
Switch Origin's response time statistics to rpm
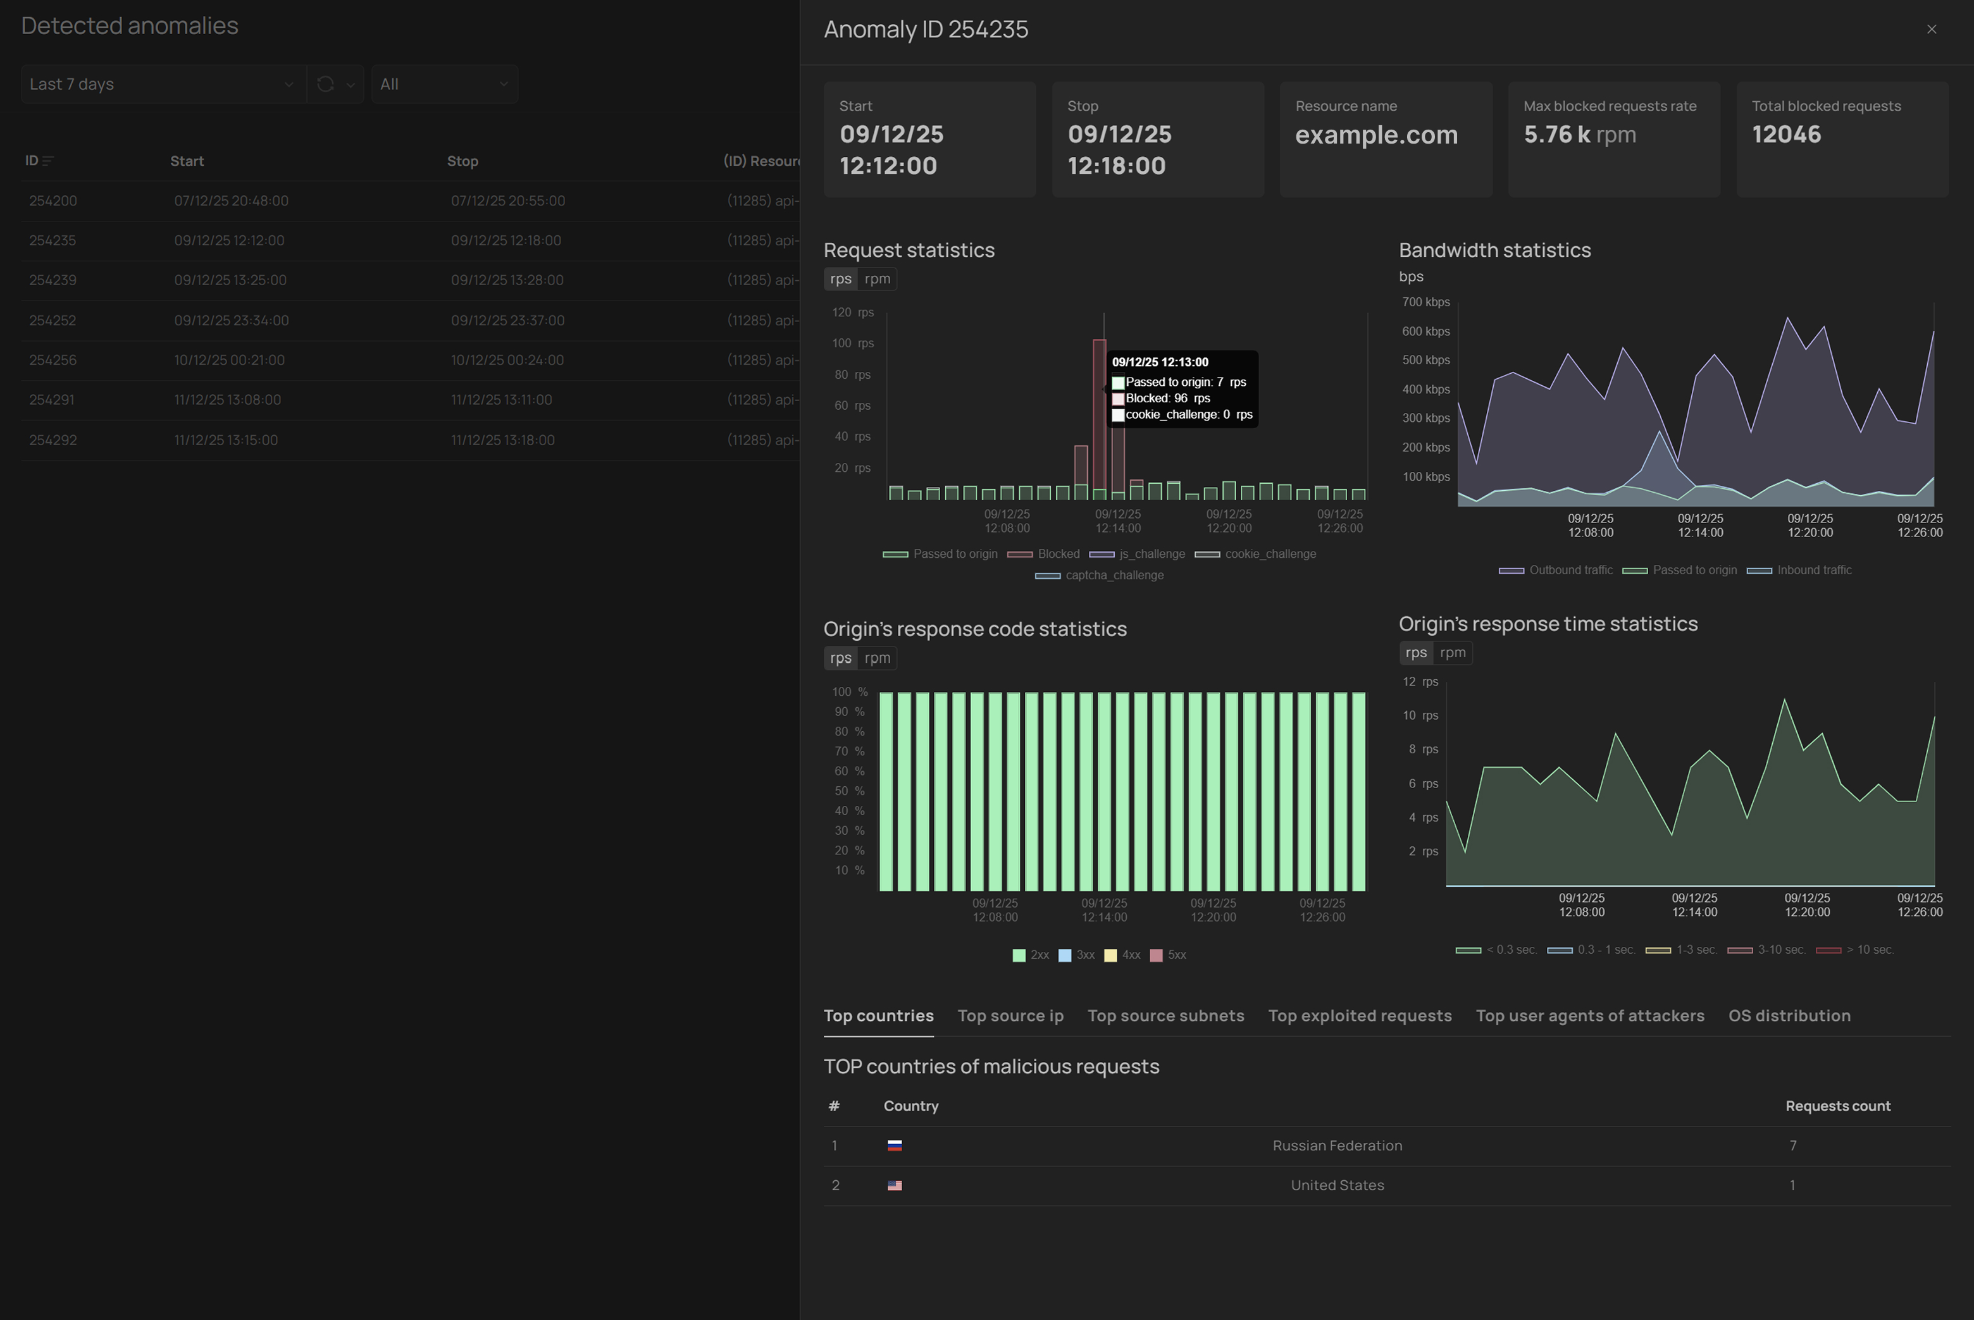tap(1452, 653)
